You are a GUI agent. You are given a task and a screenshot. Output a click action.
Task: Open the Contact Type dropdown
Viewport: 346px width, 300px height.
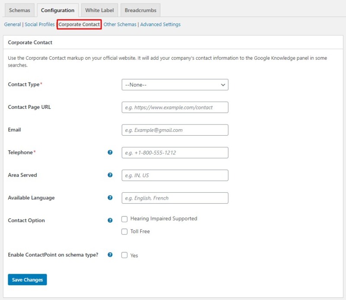[x=175, y=85]
